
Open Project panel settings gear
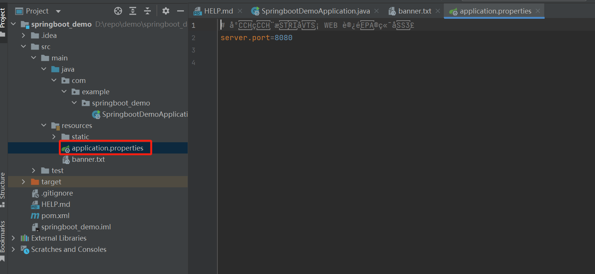(166, 11)
